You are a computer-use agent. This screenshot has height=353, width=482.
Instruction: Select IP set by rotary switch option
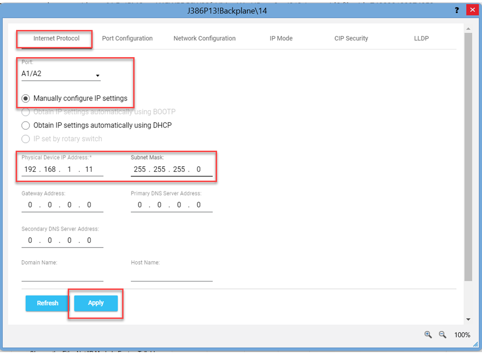(25, 139)
